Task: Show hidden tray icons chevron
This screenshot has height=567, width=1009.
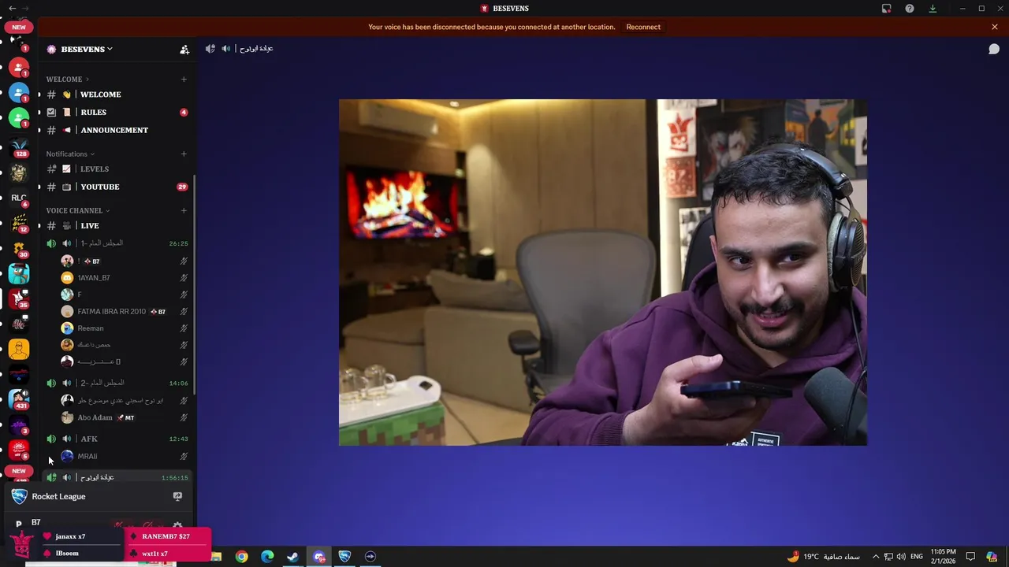Action: (x=875, y=557)
